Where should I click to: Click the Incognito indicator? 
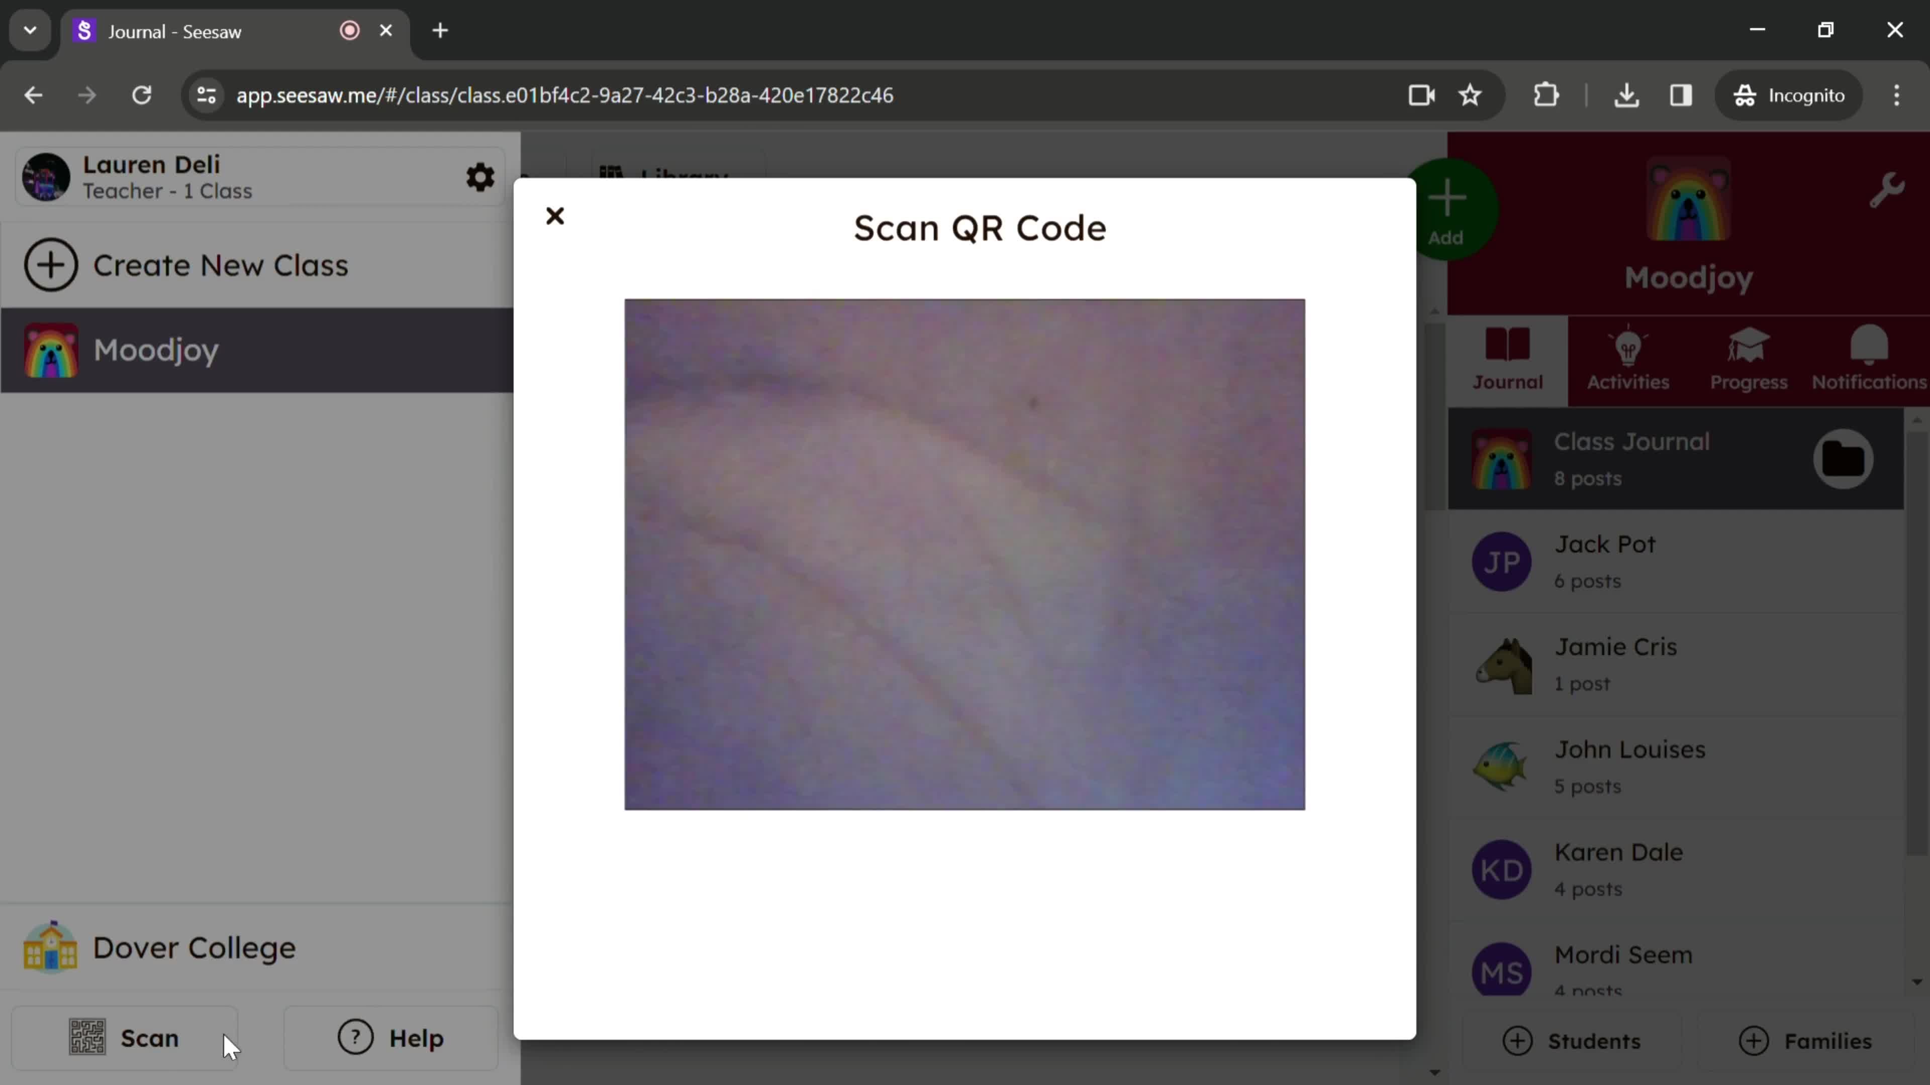coord(1788,95)
